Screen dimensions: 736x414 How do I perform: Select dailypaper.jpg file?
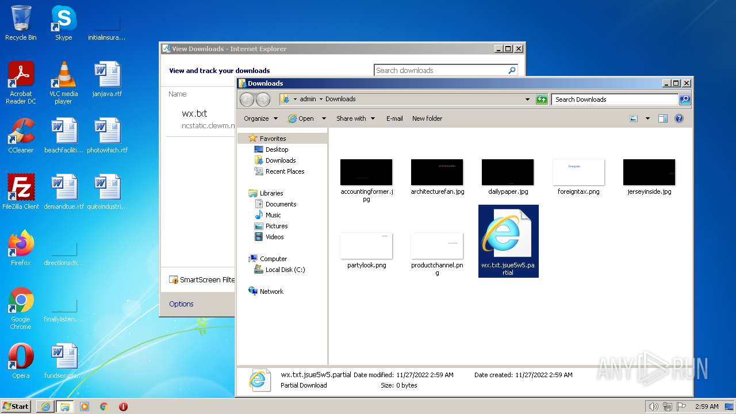tap(508, 177)
